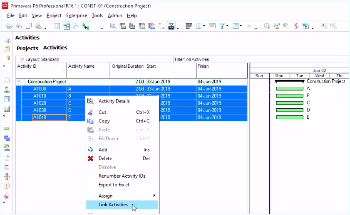
Task: Click the Level Resources icon
Action: pyautogui.click(x=277, y=26)
